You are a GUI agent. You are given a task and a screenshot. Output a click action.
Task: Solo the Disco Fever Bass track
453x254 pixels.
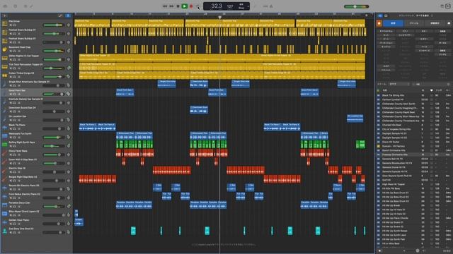click(x=14, y=155)
